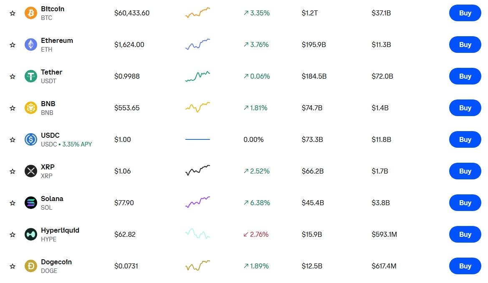Open the Solana price sparkline chart
The height and width of the screenshot is (283, 488).
(197, 202)
